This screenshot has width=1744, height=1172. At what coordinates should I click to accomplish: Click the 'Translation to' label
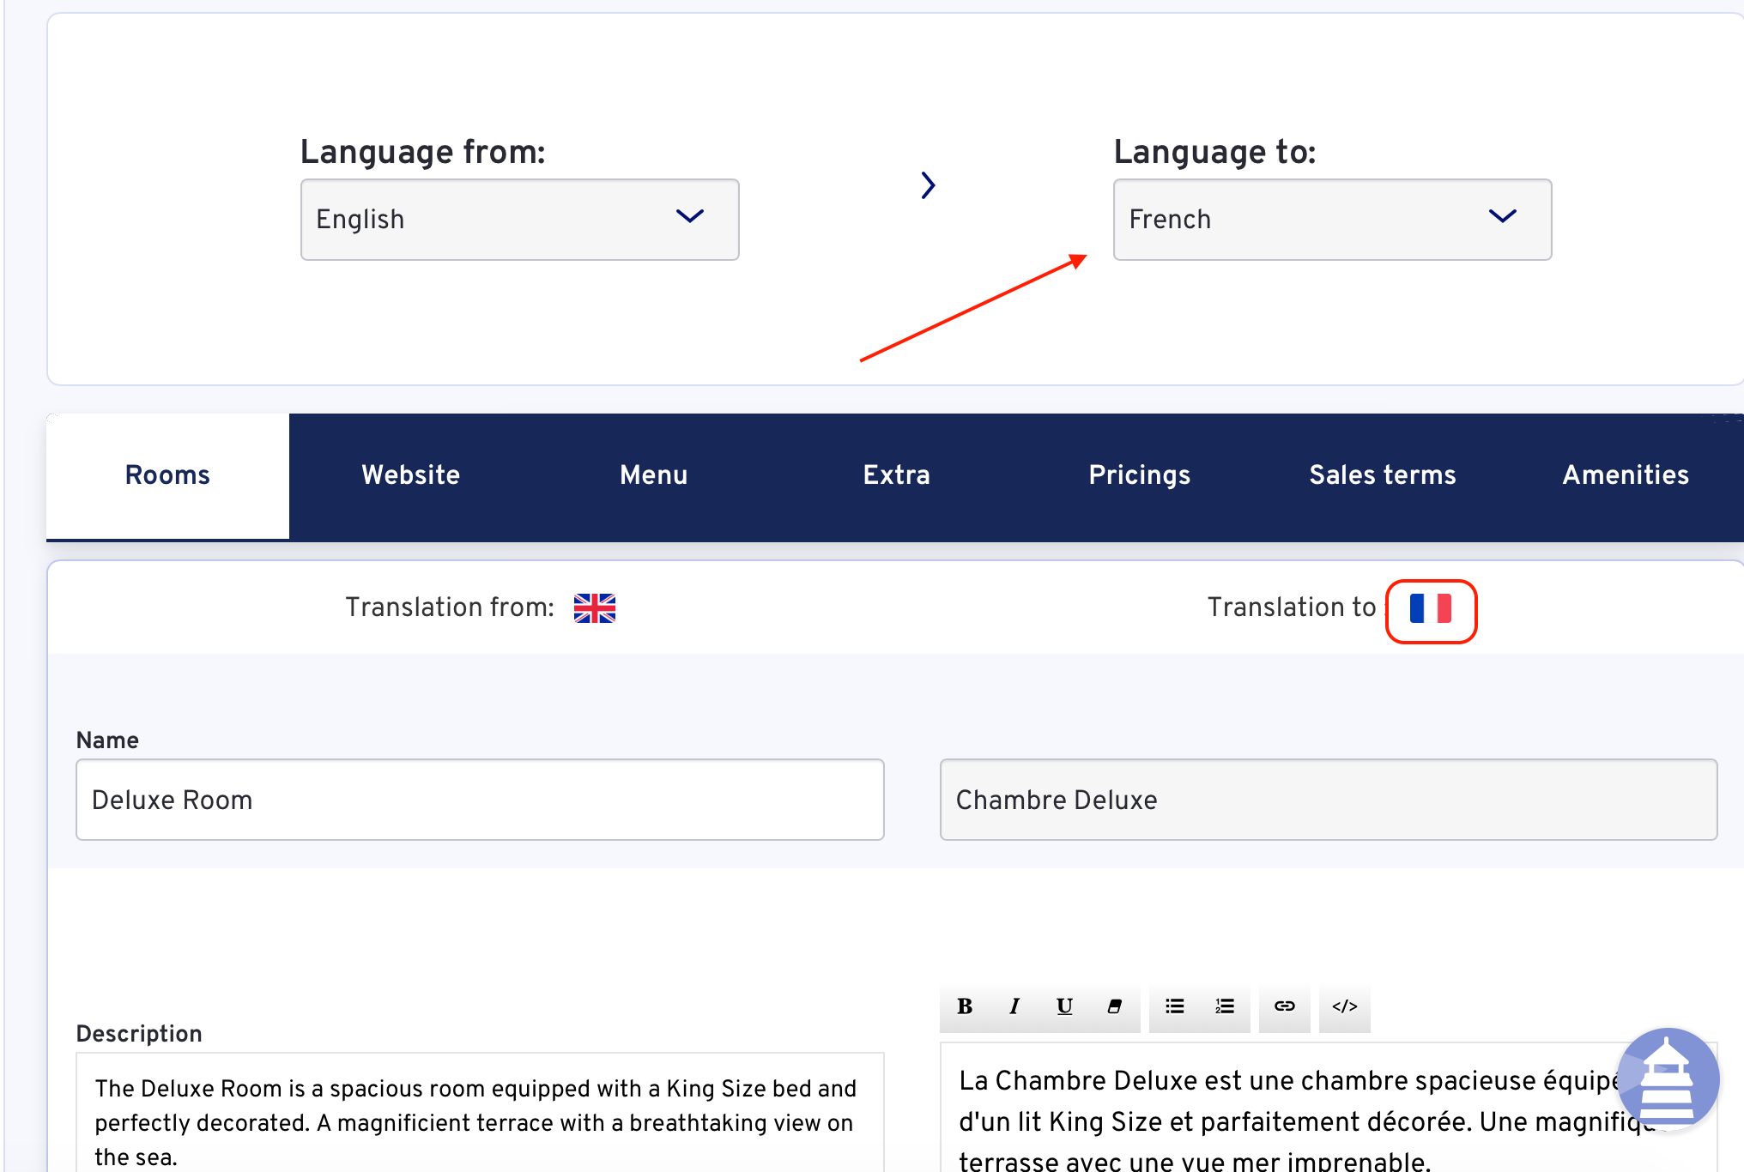(1292, 607)
